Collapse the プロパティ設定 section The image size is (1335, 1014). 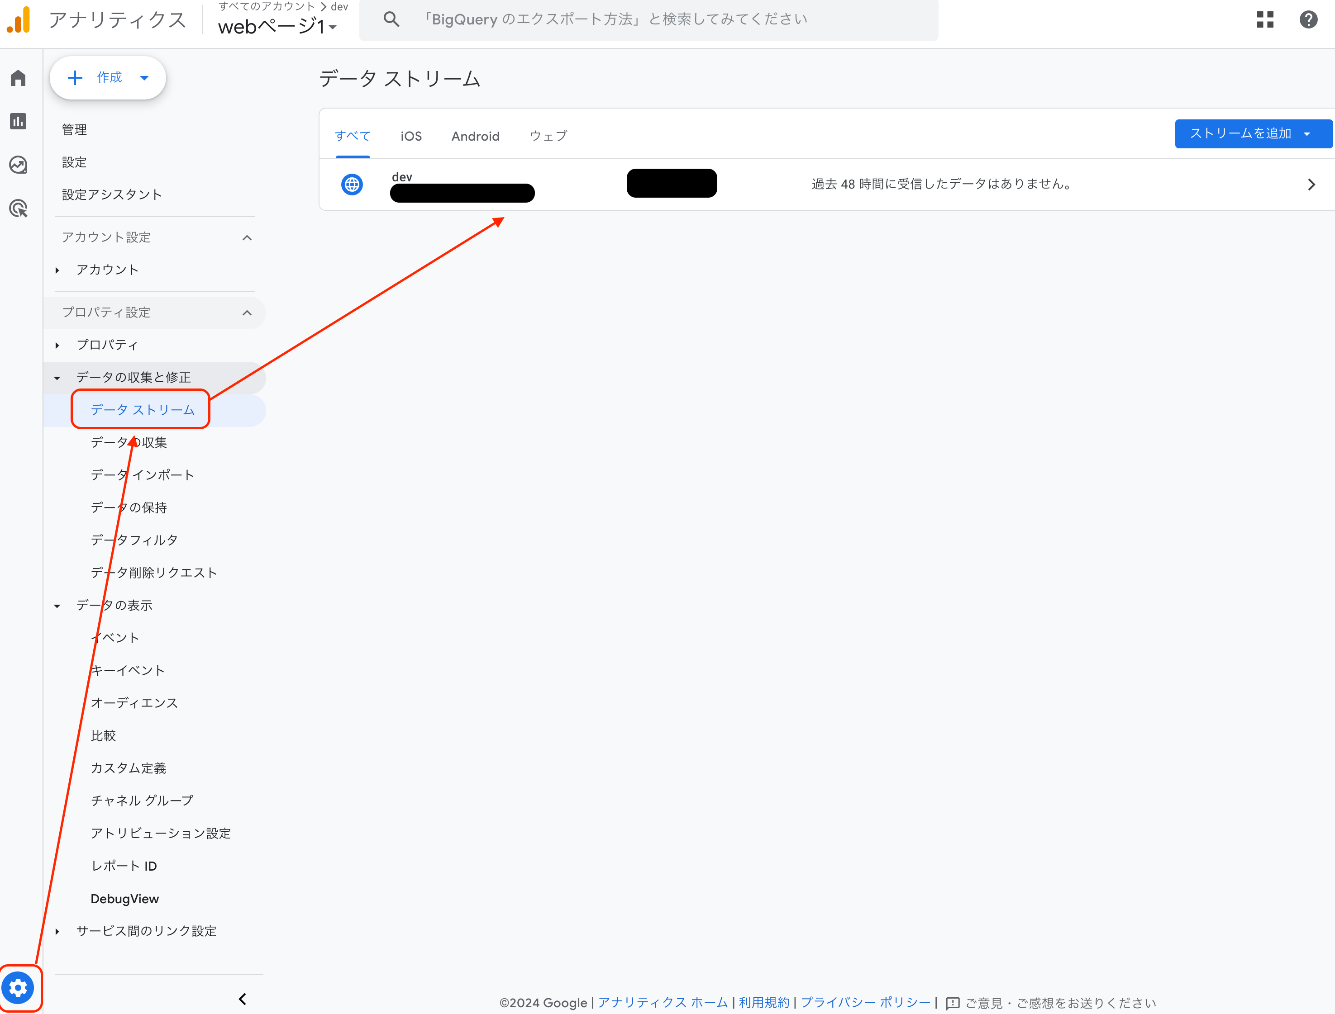click(247, 313)
